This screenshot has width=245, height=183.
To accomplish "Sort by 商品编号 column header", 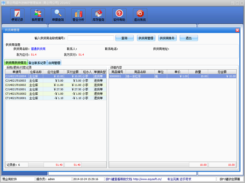I will pos(117,72).
